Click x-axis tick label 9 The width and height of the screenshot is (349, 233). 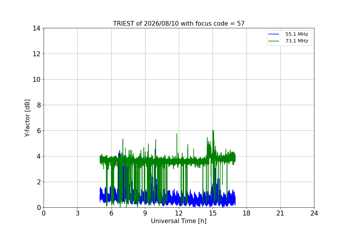(145, 213)
